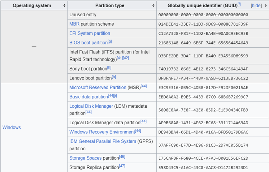
Task: Sort table by Operating system column
Action: (x=64, y=6)
